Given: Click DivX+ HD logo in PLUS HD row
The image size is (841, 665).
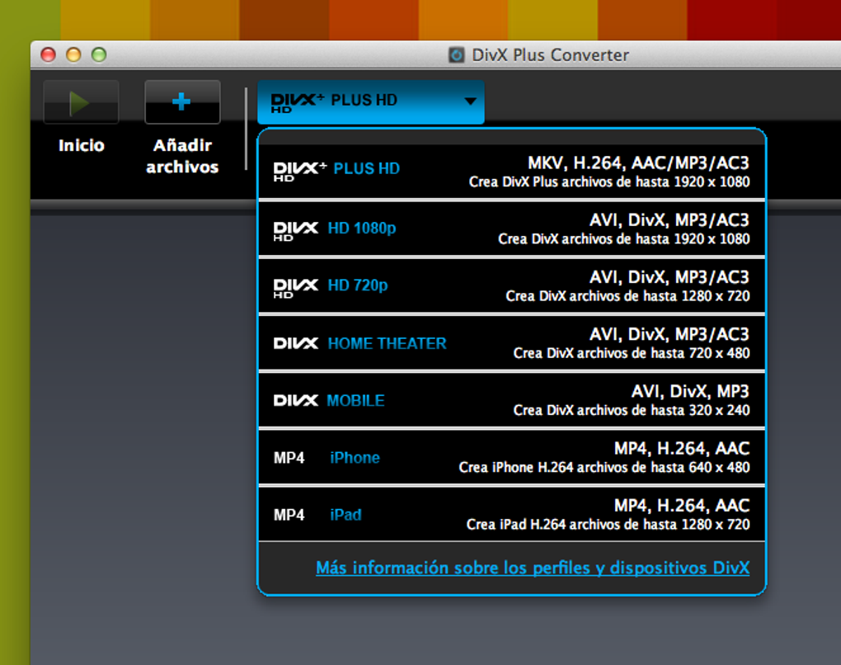Looking at the screenshot, I should (300, 172).
